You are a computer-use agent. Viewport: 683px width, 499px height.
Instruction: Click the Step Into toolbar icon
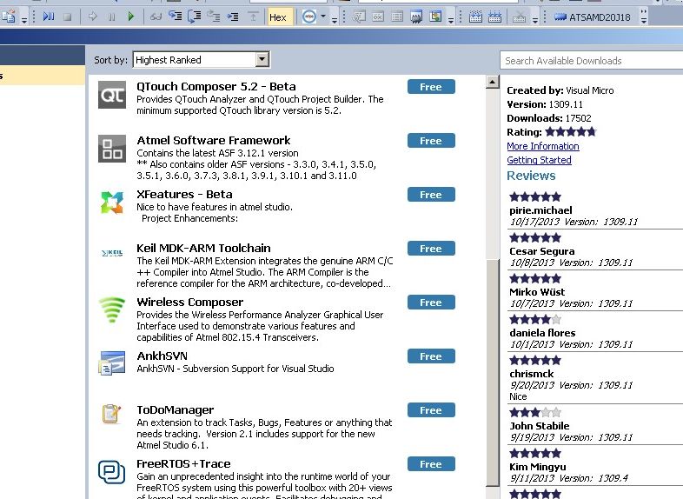click(x=176, y=17)
